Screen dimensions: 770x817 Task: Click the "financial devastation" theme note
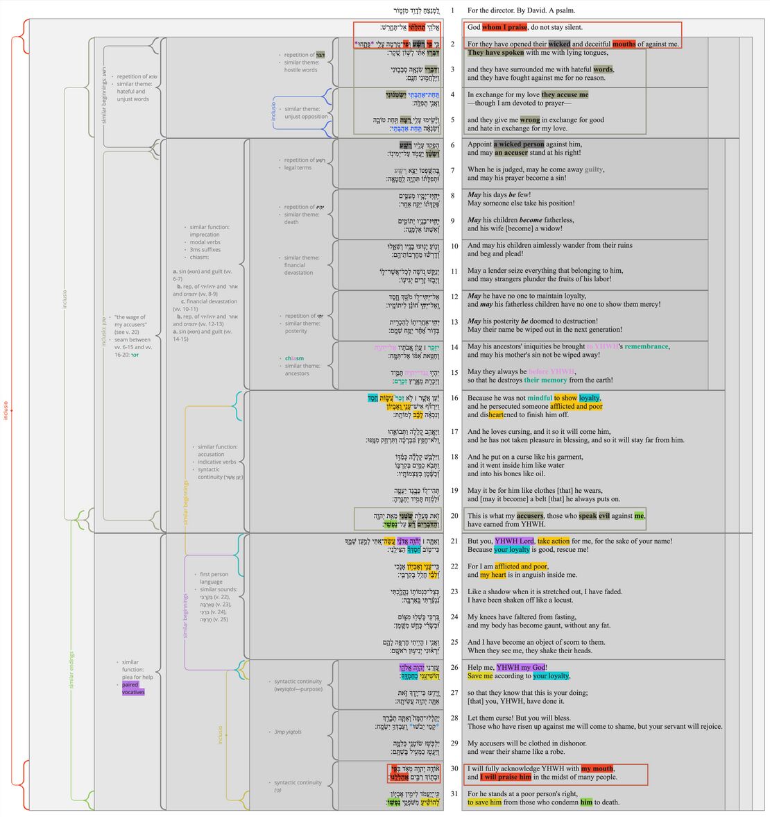point(298,269)
